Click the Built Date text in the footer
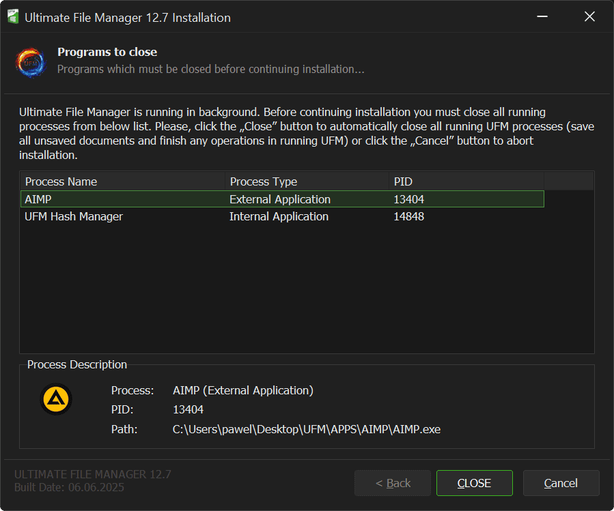 tap(69, 487)
